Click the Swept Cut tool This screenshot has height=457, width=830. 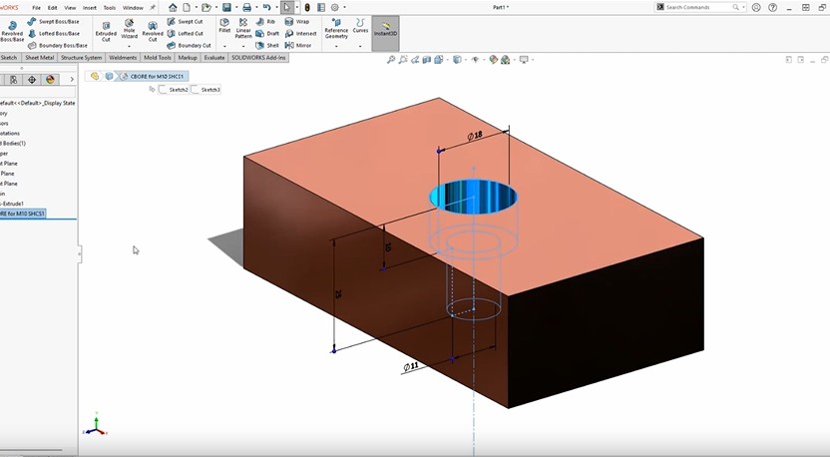186,22
